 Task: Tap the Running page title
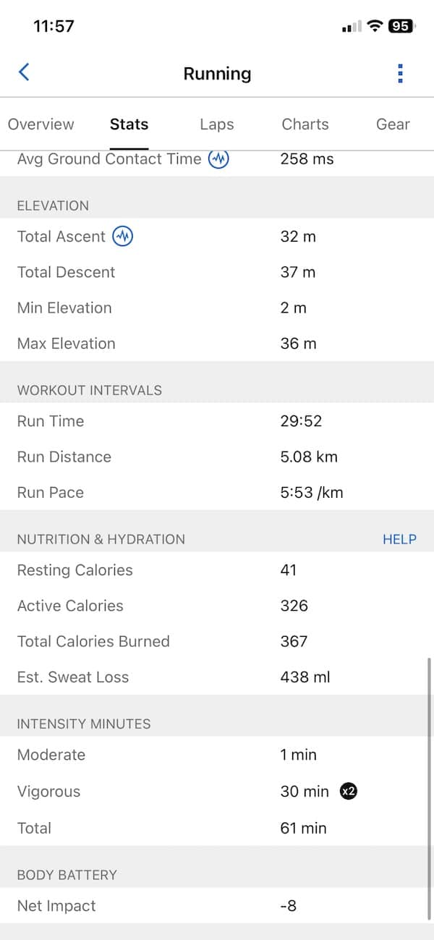(x=217, y=73)
